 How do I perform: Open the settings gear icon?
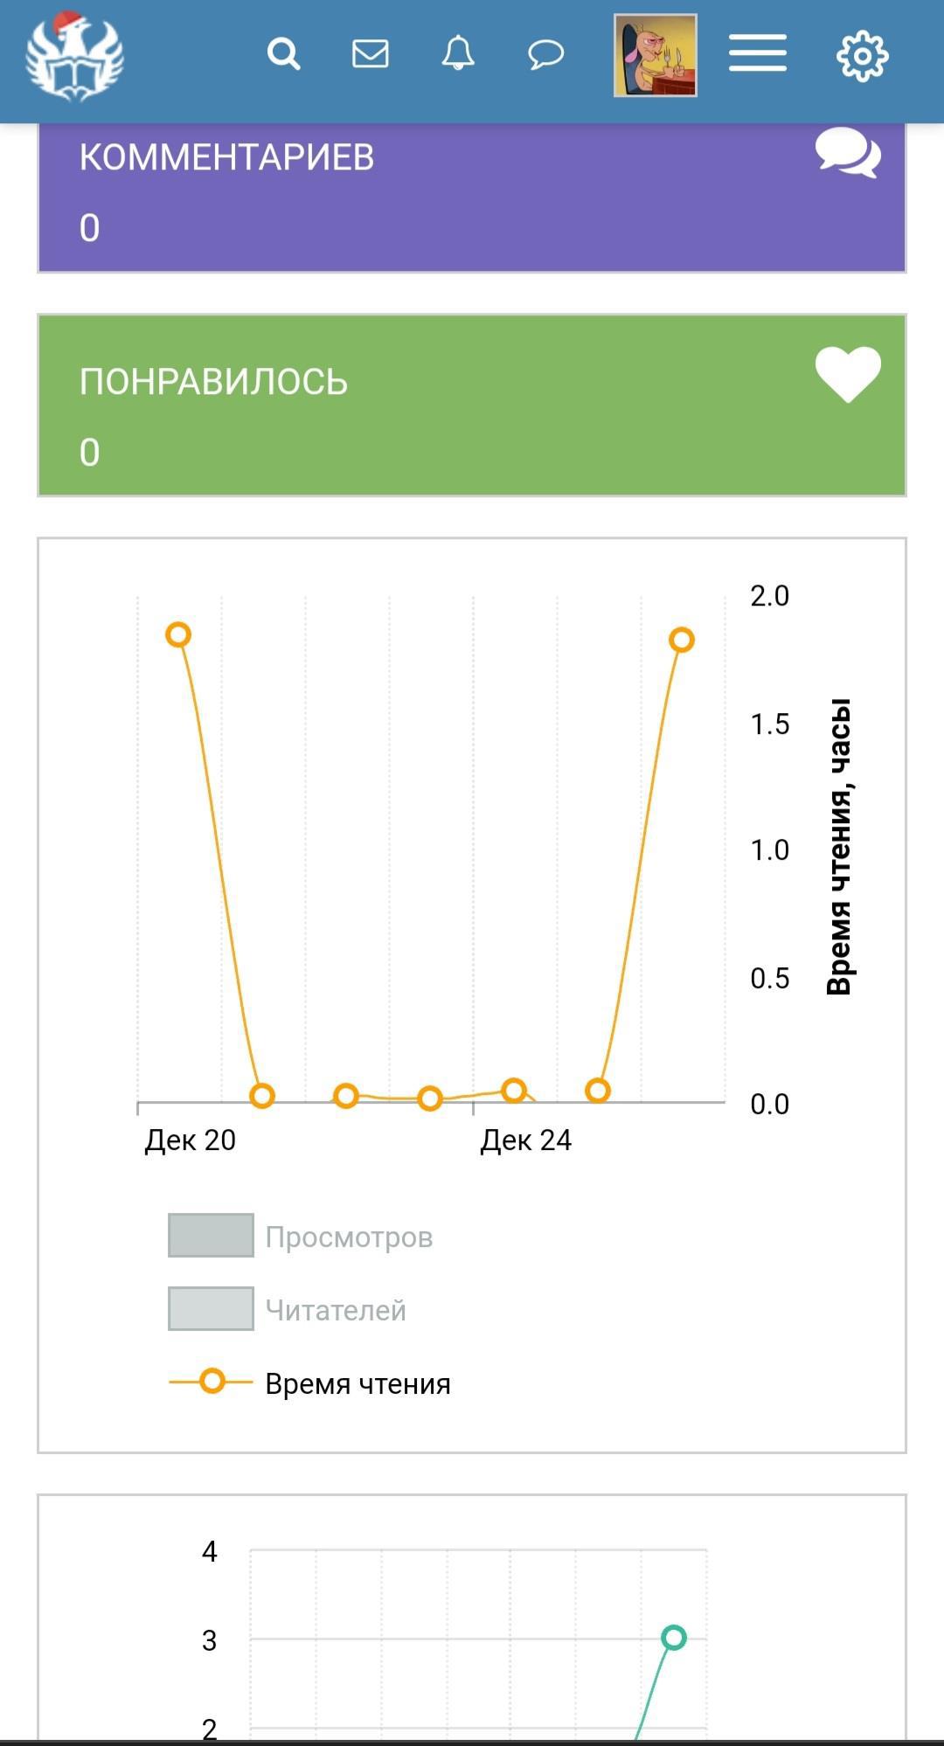pos(862,57)
